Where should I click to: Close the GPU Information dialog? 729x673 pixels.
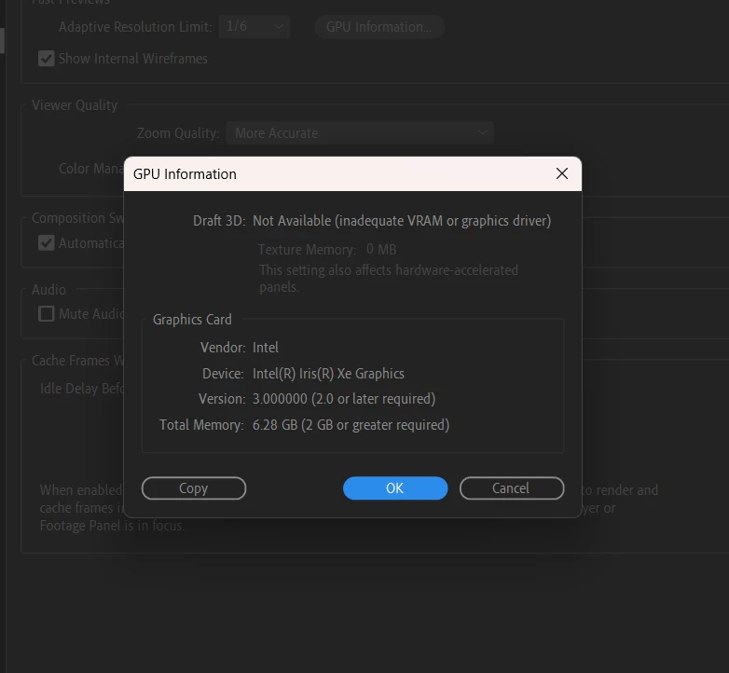(561, 173)
